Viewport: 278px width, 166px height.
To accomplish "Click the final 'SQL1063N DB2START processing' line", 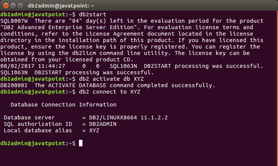I will [x=77, y=72].
